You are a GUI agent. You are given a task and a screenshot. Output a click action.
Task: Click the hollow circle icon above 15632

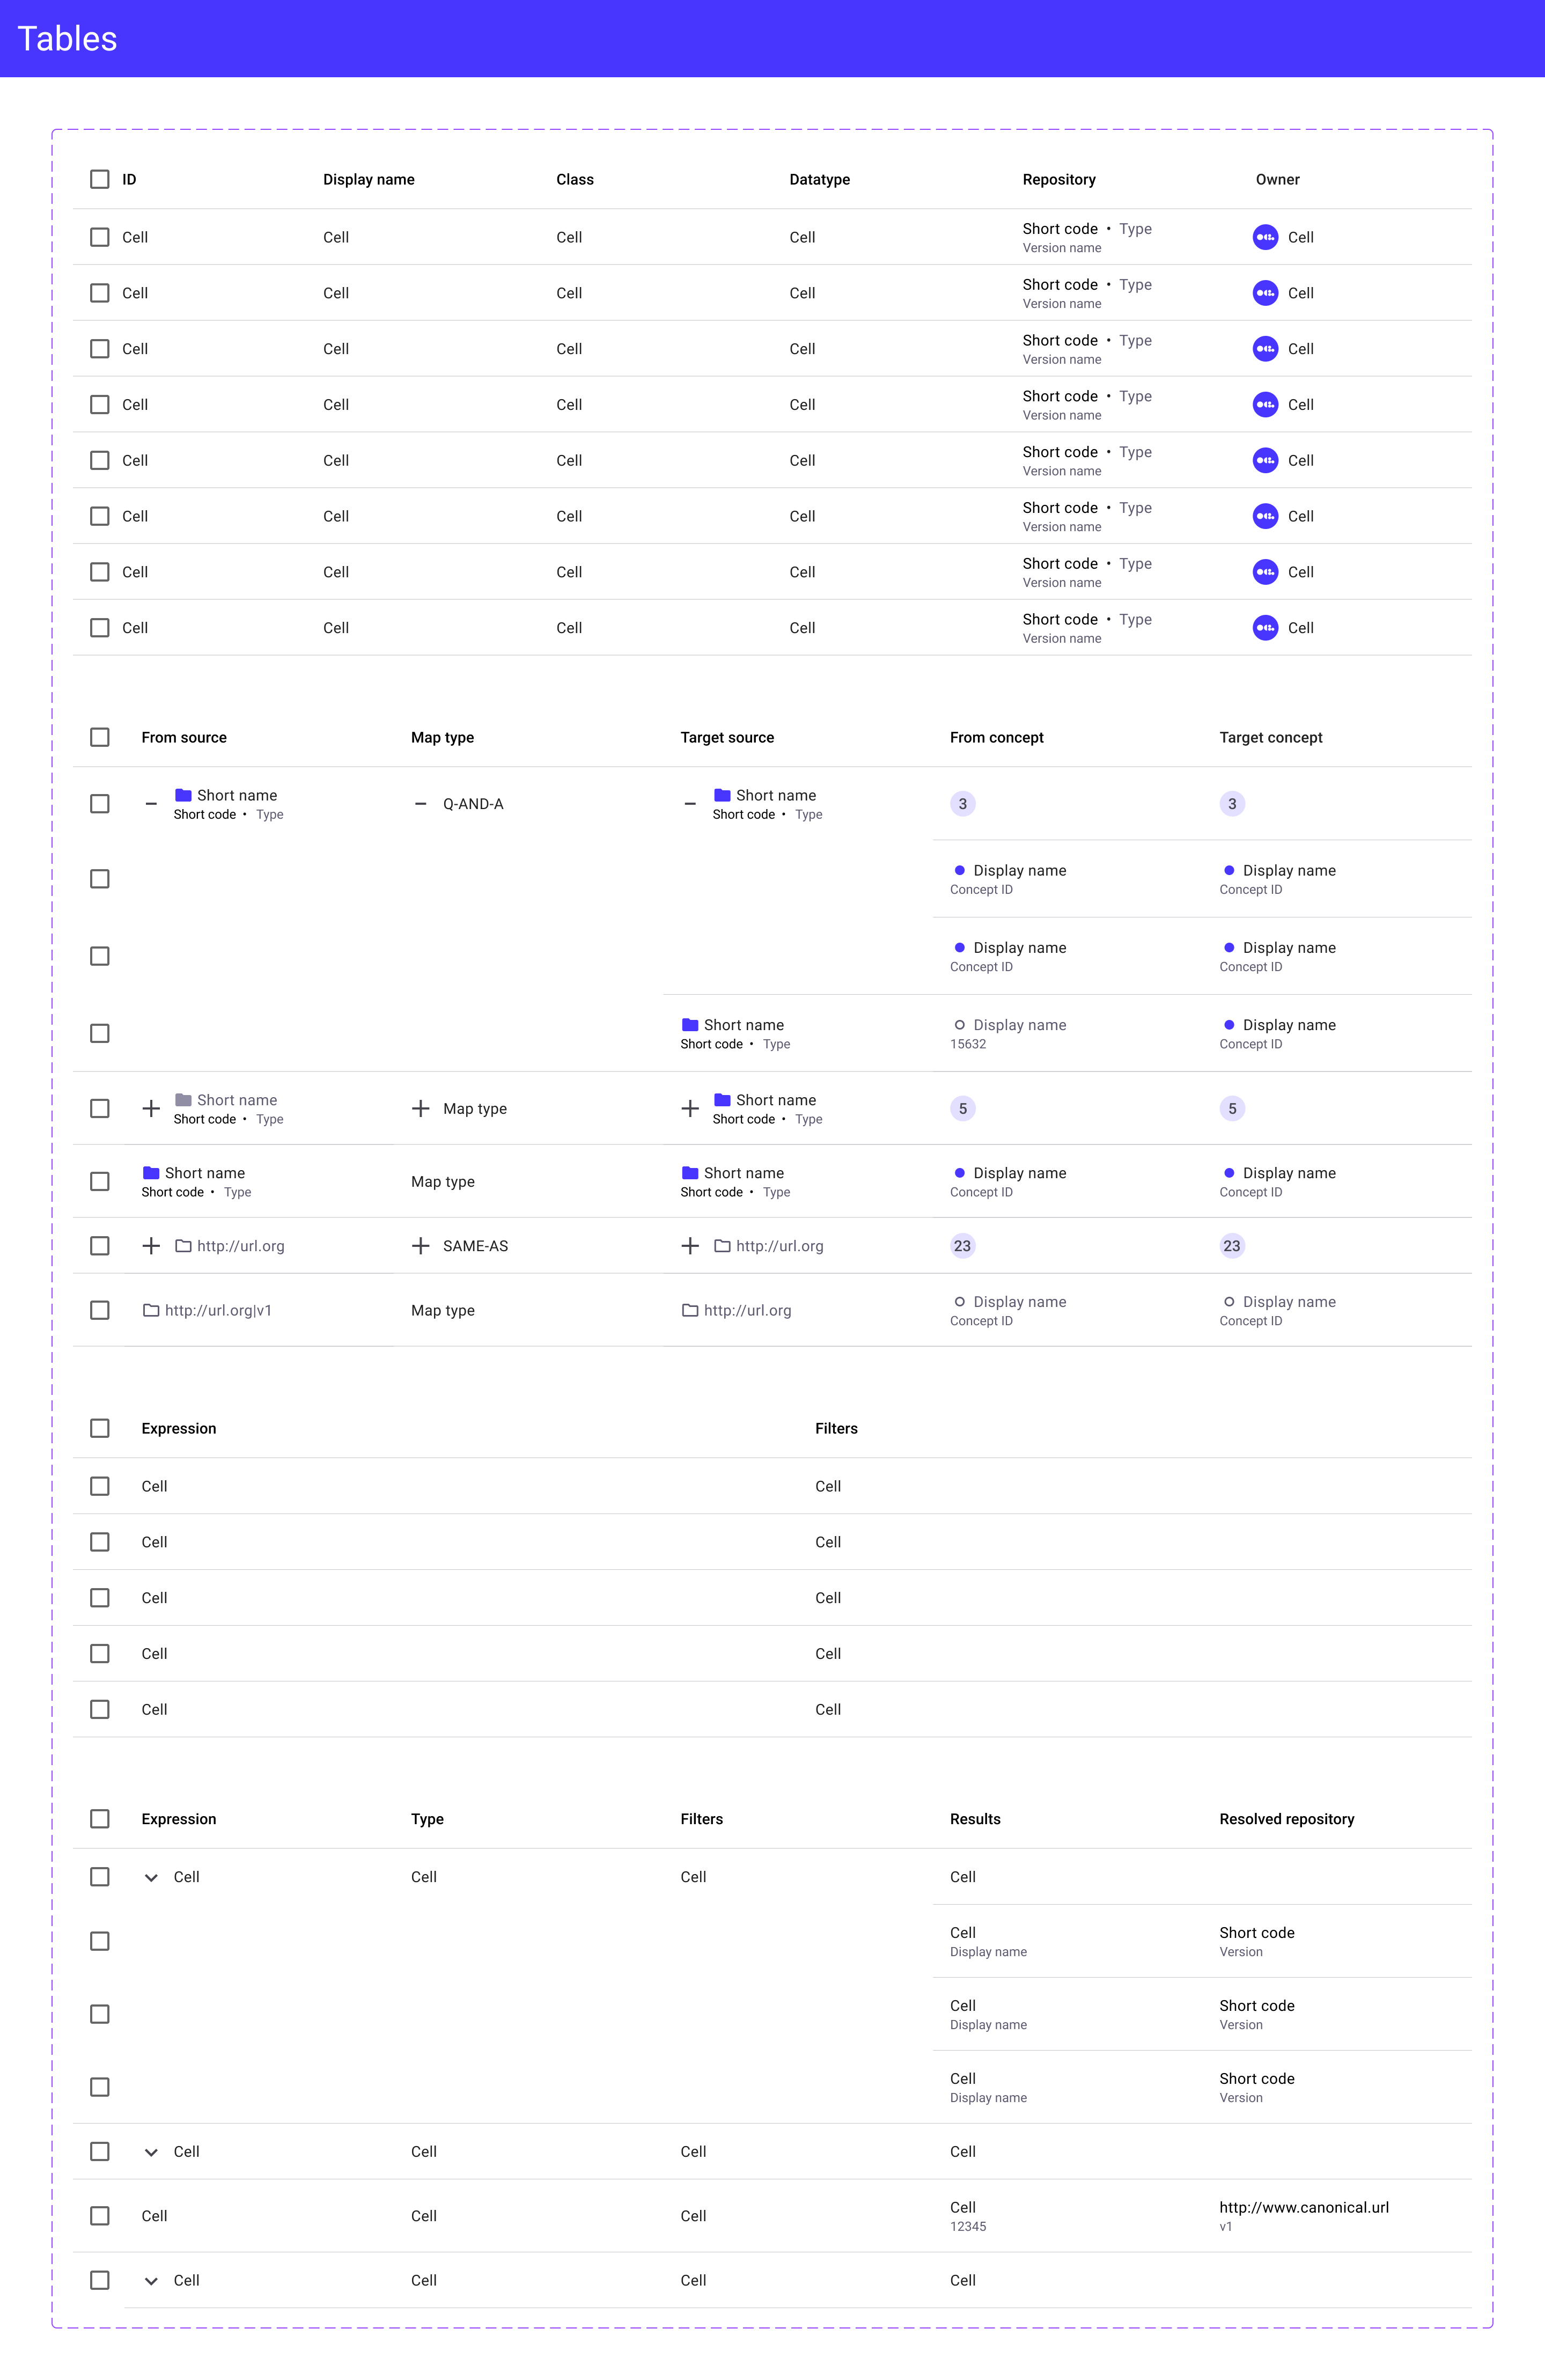[959, 1025]
